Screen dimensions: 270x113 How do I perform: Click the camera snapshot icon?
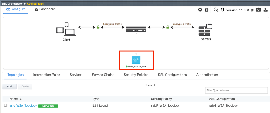click(x=258, y=10)
